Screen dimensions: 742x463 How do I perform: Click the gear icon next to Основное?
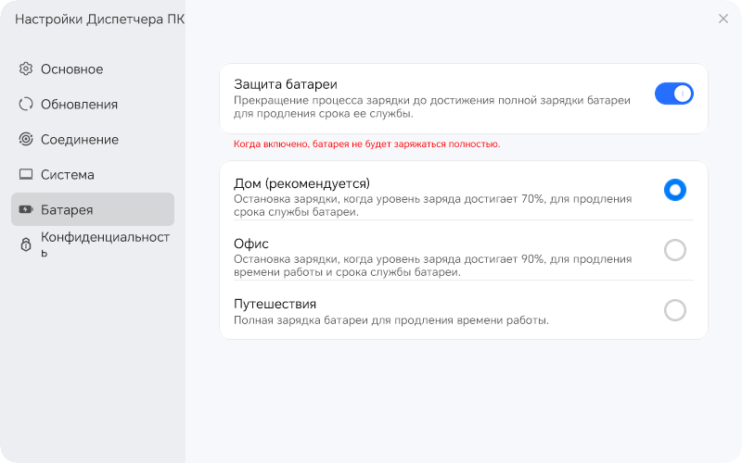(26, 69)
